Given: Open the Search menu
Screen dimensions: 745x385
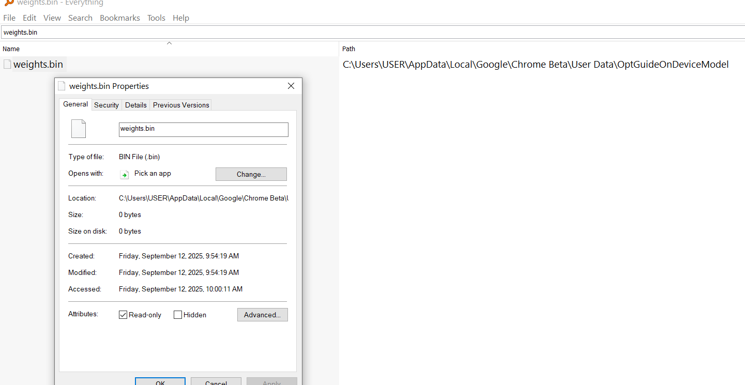Looking at the screenshot, I should [80, 18].
